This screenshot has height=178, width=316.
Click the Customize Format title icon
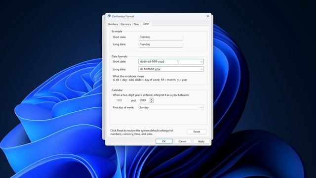109,16
